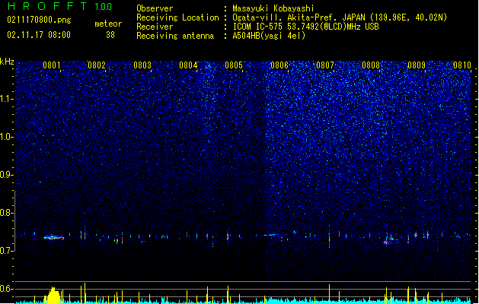Click the 0803 time marker

[x=142, y=65]
